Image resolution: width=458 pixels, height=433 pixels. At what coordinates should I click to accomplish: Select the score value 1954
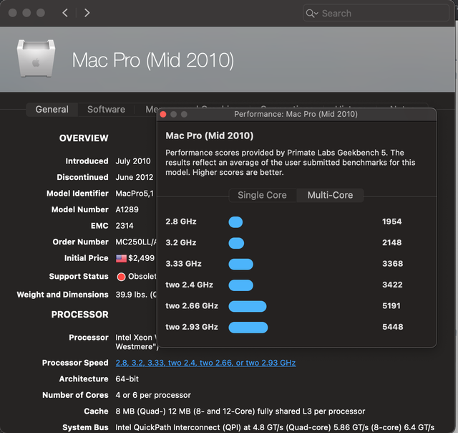pyautogui.click(x=391, y=222)
